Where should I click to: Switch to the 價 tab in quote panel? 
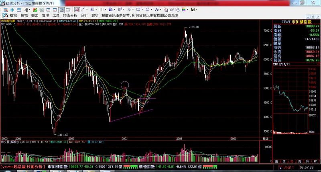284,162
